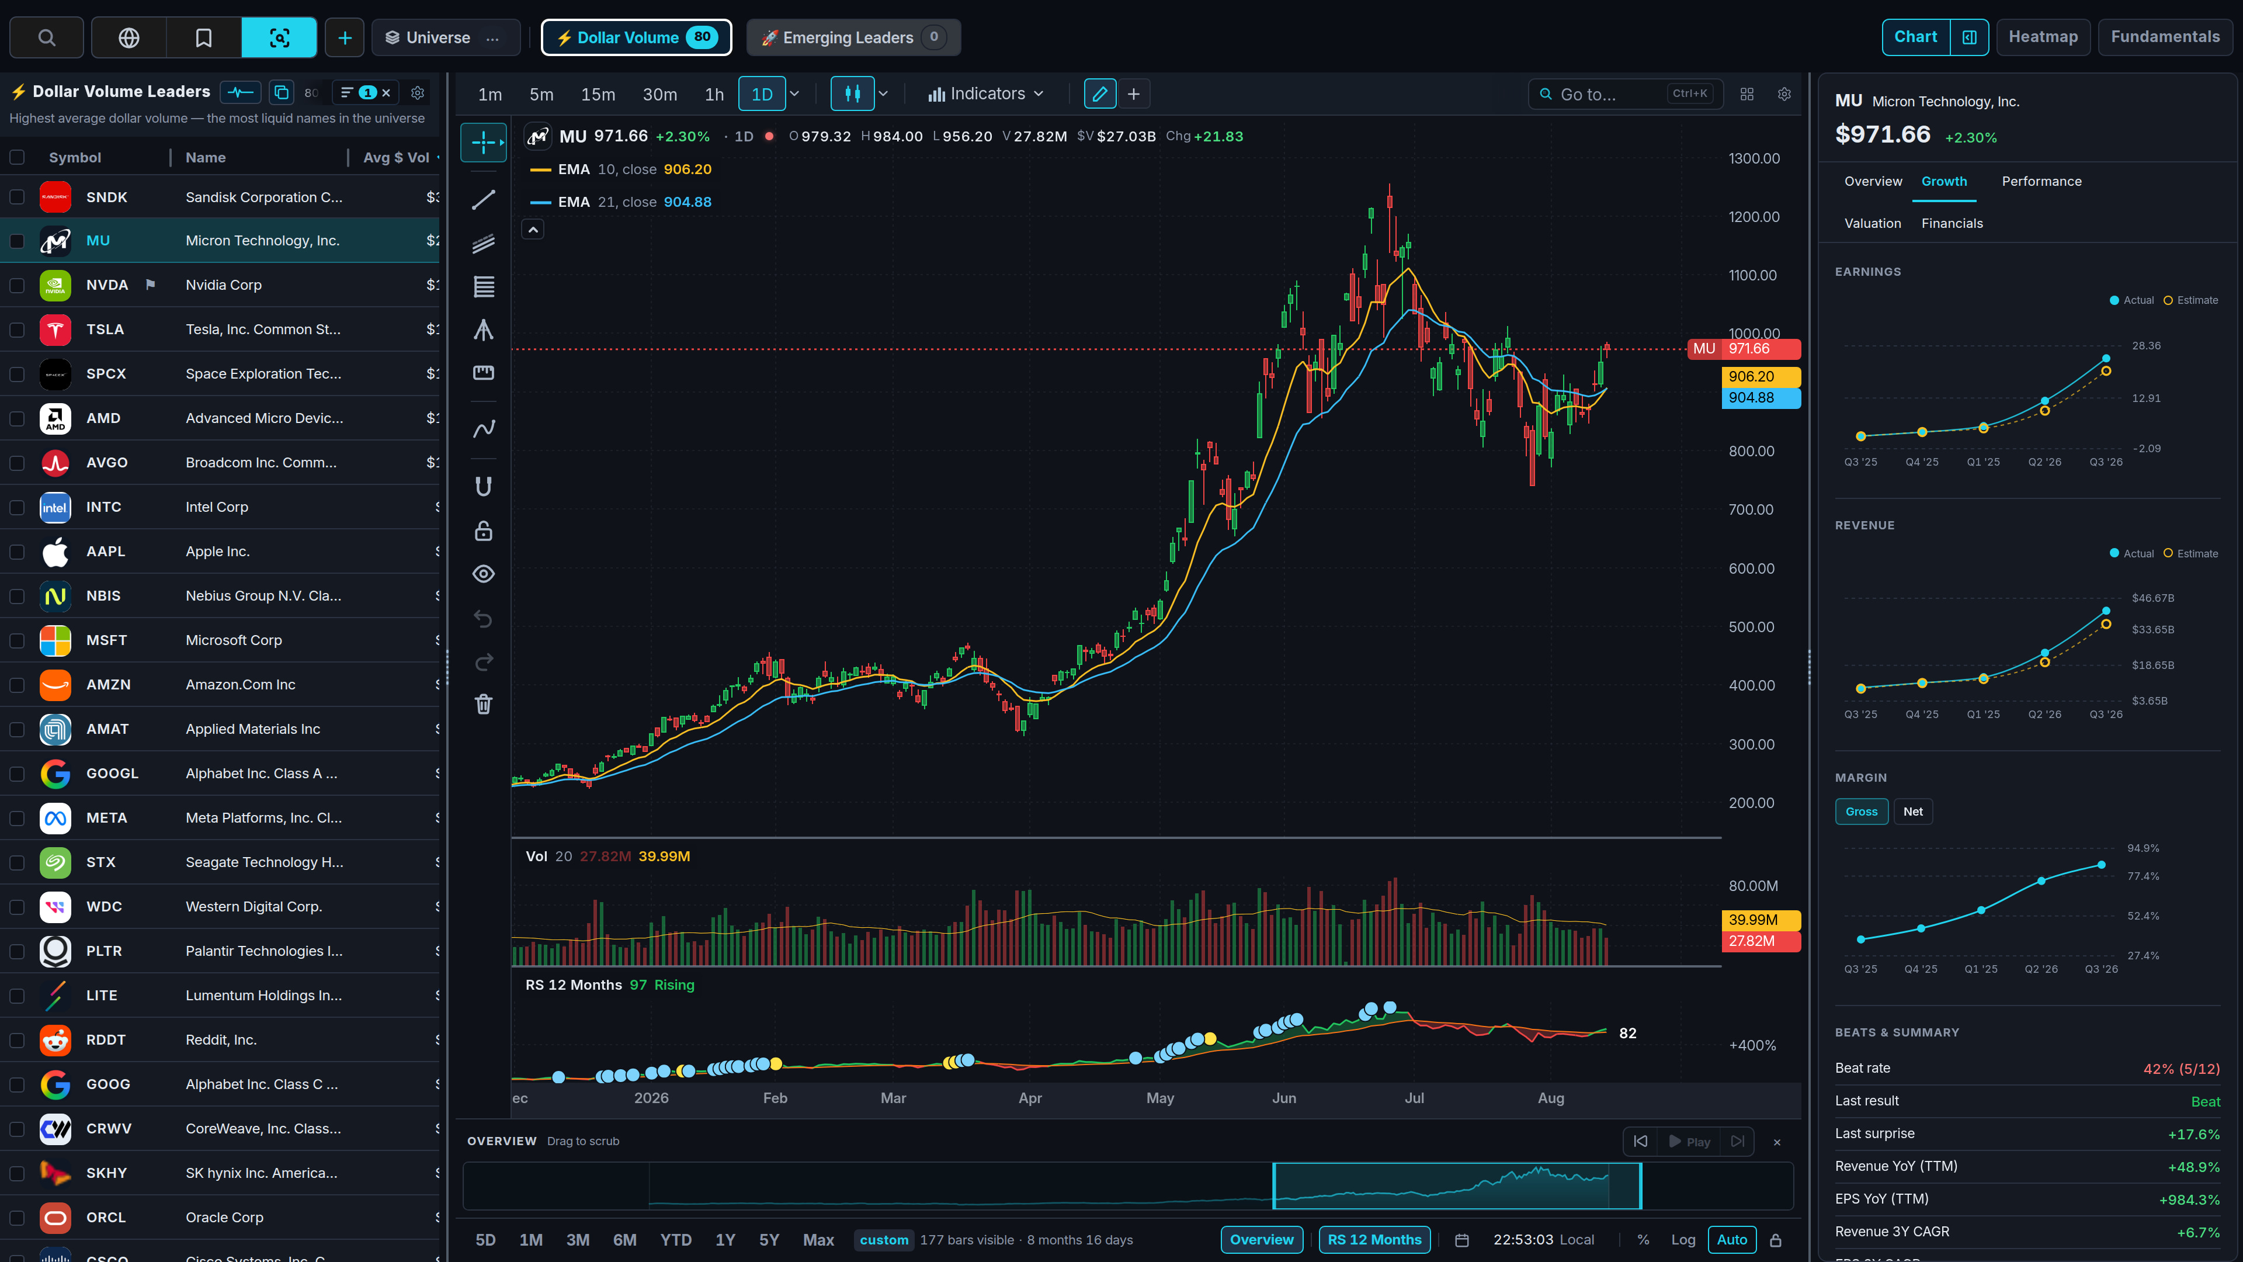
Task: Open the calendar date picker icon
Action: tap(1462, 1240)
